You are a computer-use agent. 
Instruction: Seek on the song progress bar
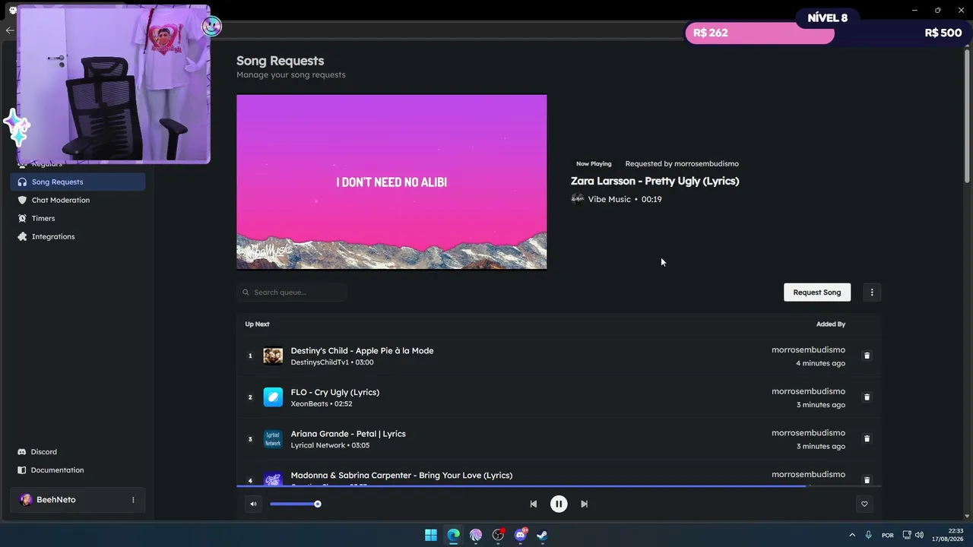coord(559,485)
